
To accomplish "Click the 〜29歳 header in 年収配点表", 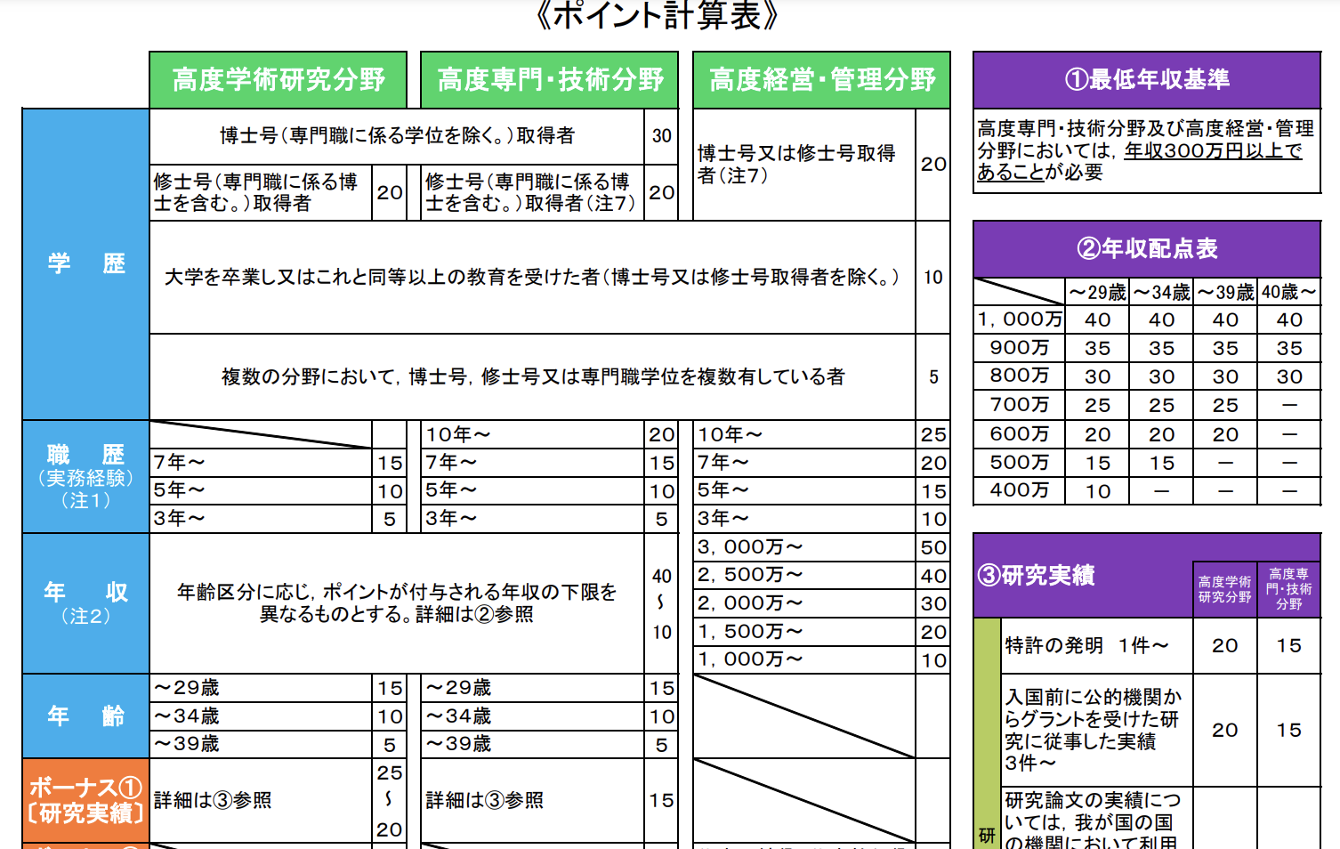I will [1097, 293].
